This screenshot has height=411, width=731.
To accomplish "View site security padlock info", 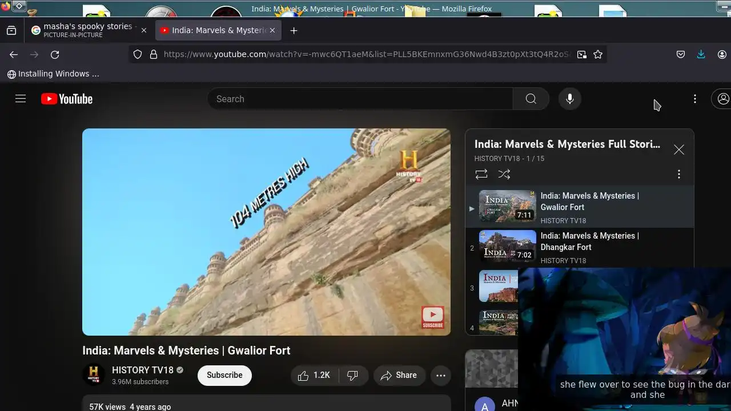I will click(x=154, y=54).
